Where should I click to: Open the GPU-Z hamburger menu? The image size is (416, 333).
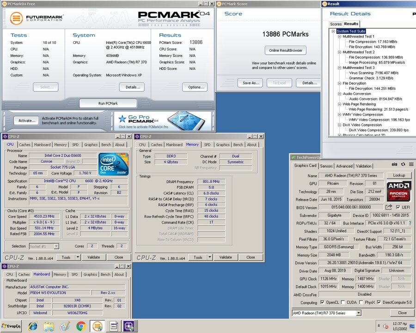411,164
